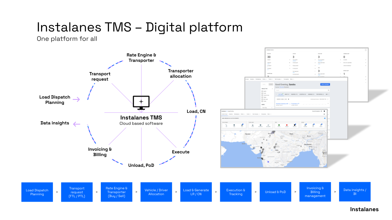Click the Drivers icon in the Active group

point(322,125)
